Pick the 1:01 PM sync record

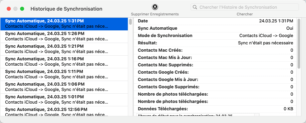[64, 100]
